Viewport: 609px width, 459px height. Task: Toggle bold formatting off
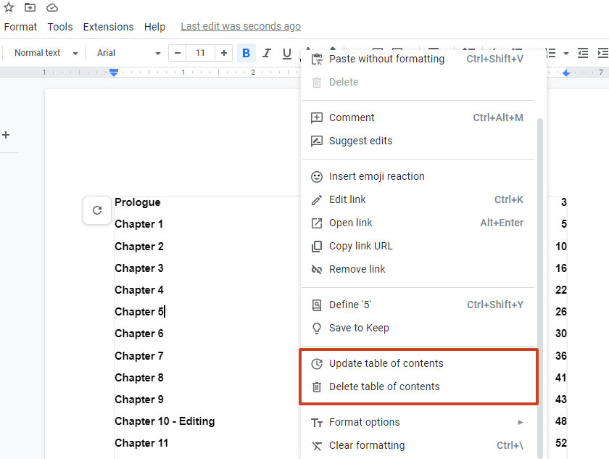[246, 52]
